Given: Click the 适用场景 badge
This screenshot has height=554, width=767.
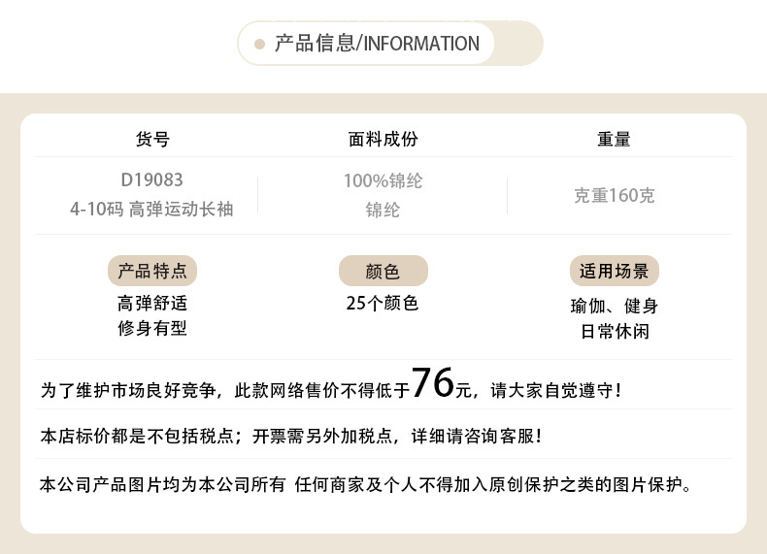Looking at the screenshot, I should pos(614,271).
